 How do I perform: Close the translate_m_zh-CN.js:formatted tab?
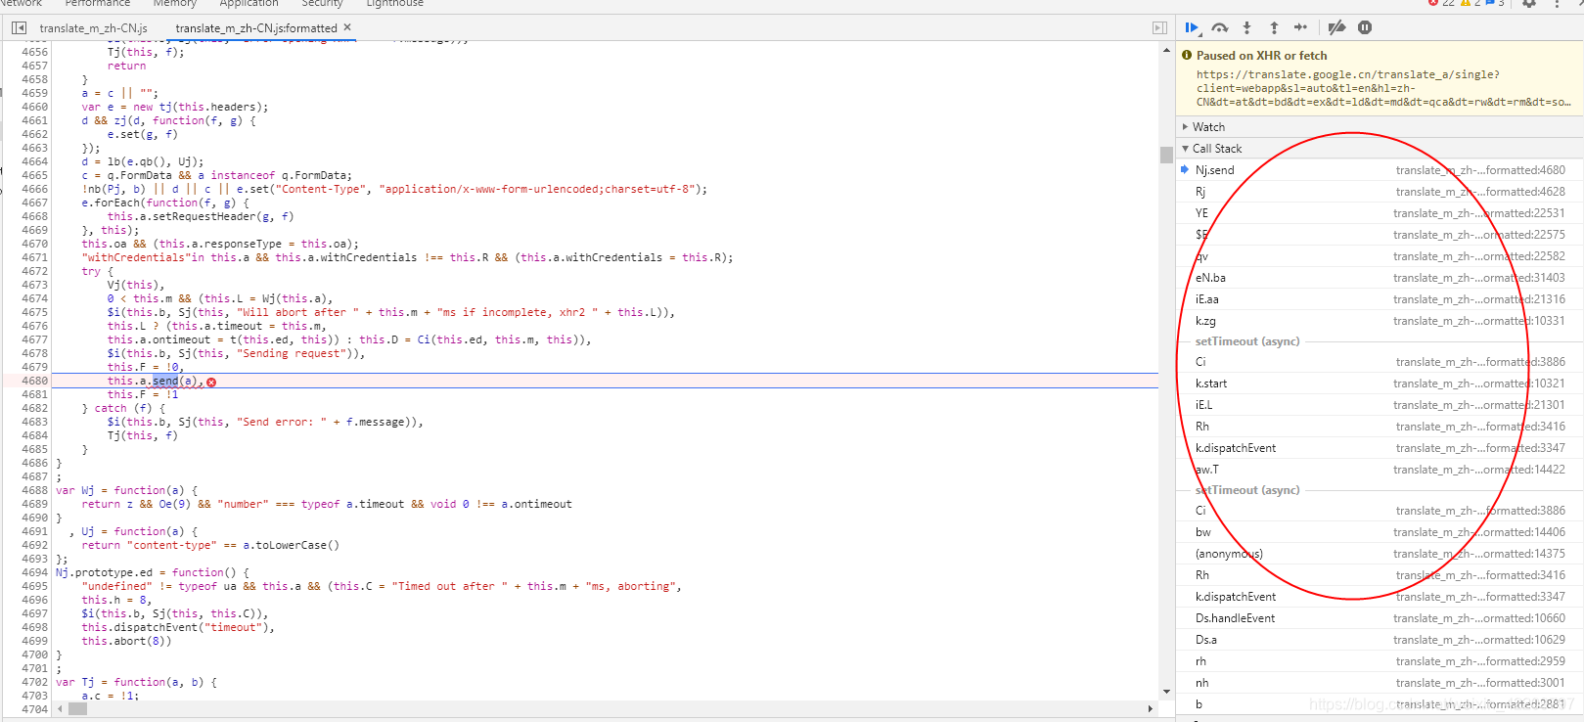[x=347, y=27]
